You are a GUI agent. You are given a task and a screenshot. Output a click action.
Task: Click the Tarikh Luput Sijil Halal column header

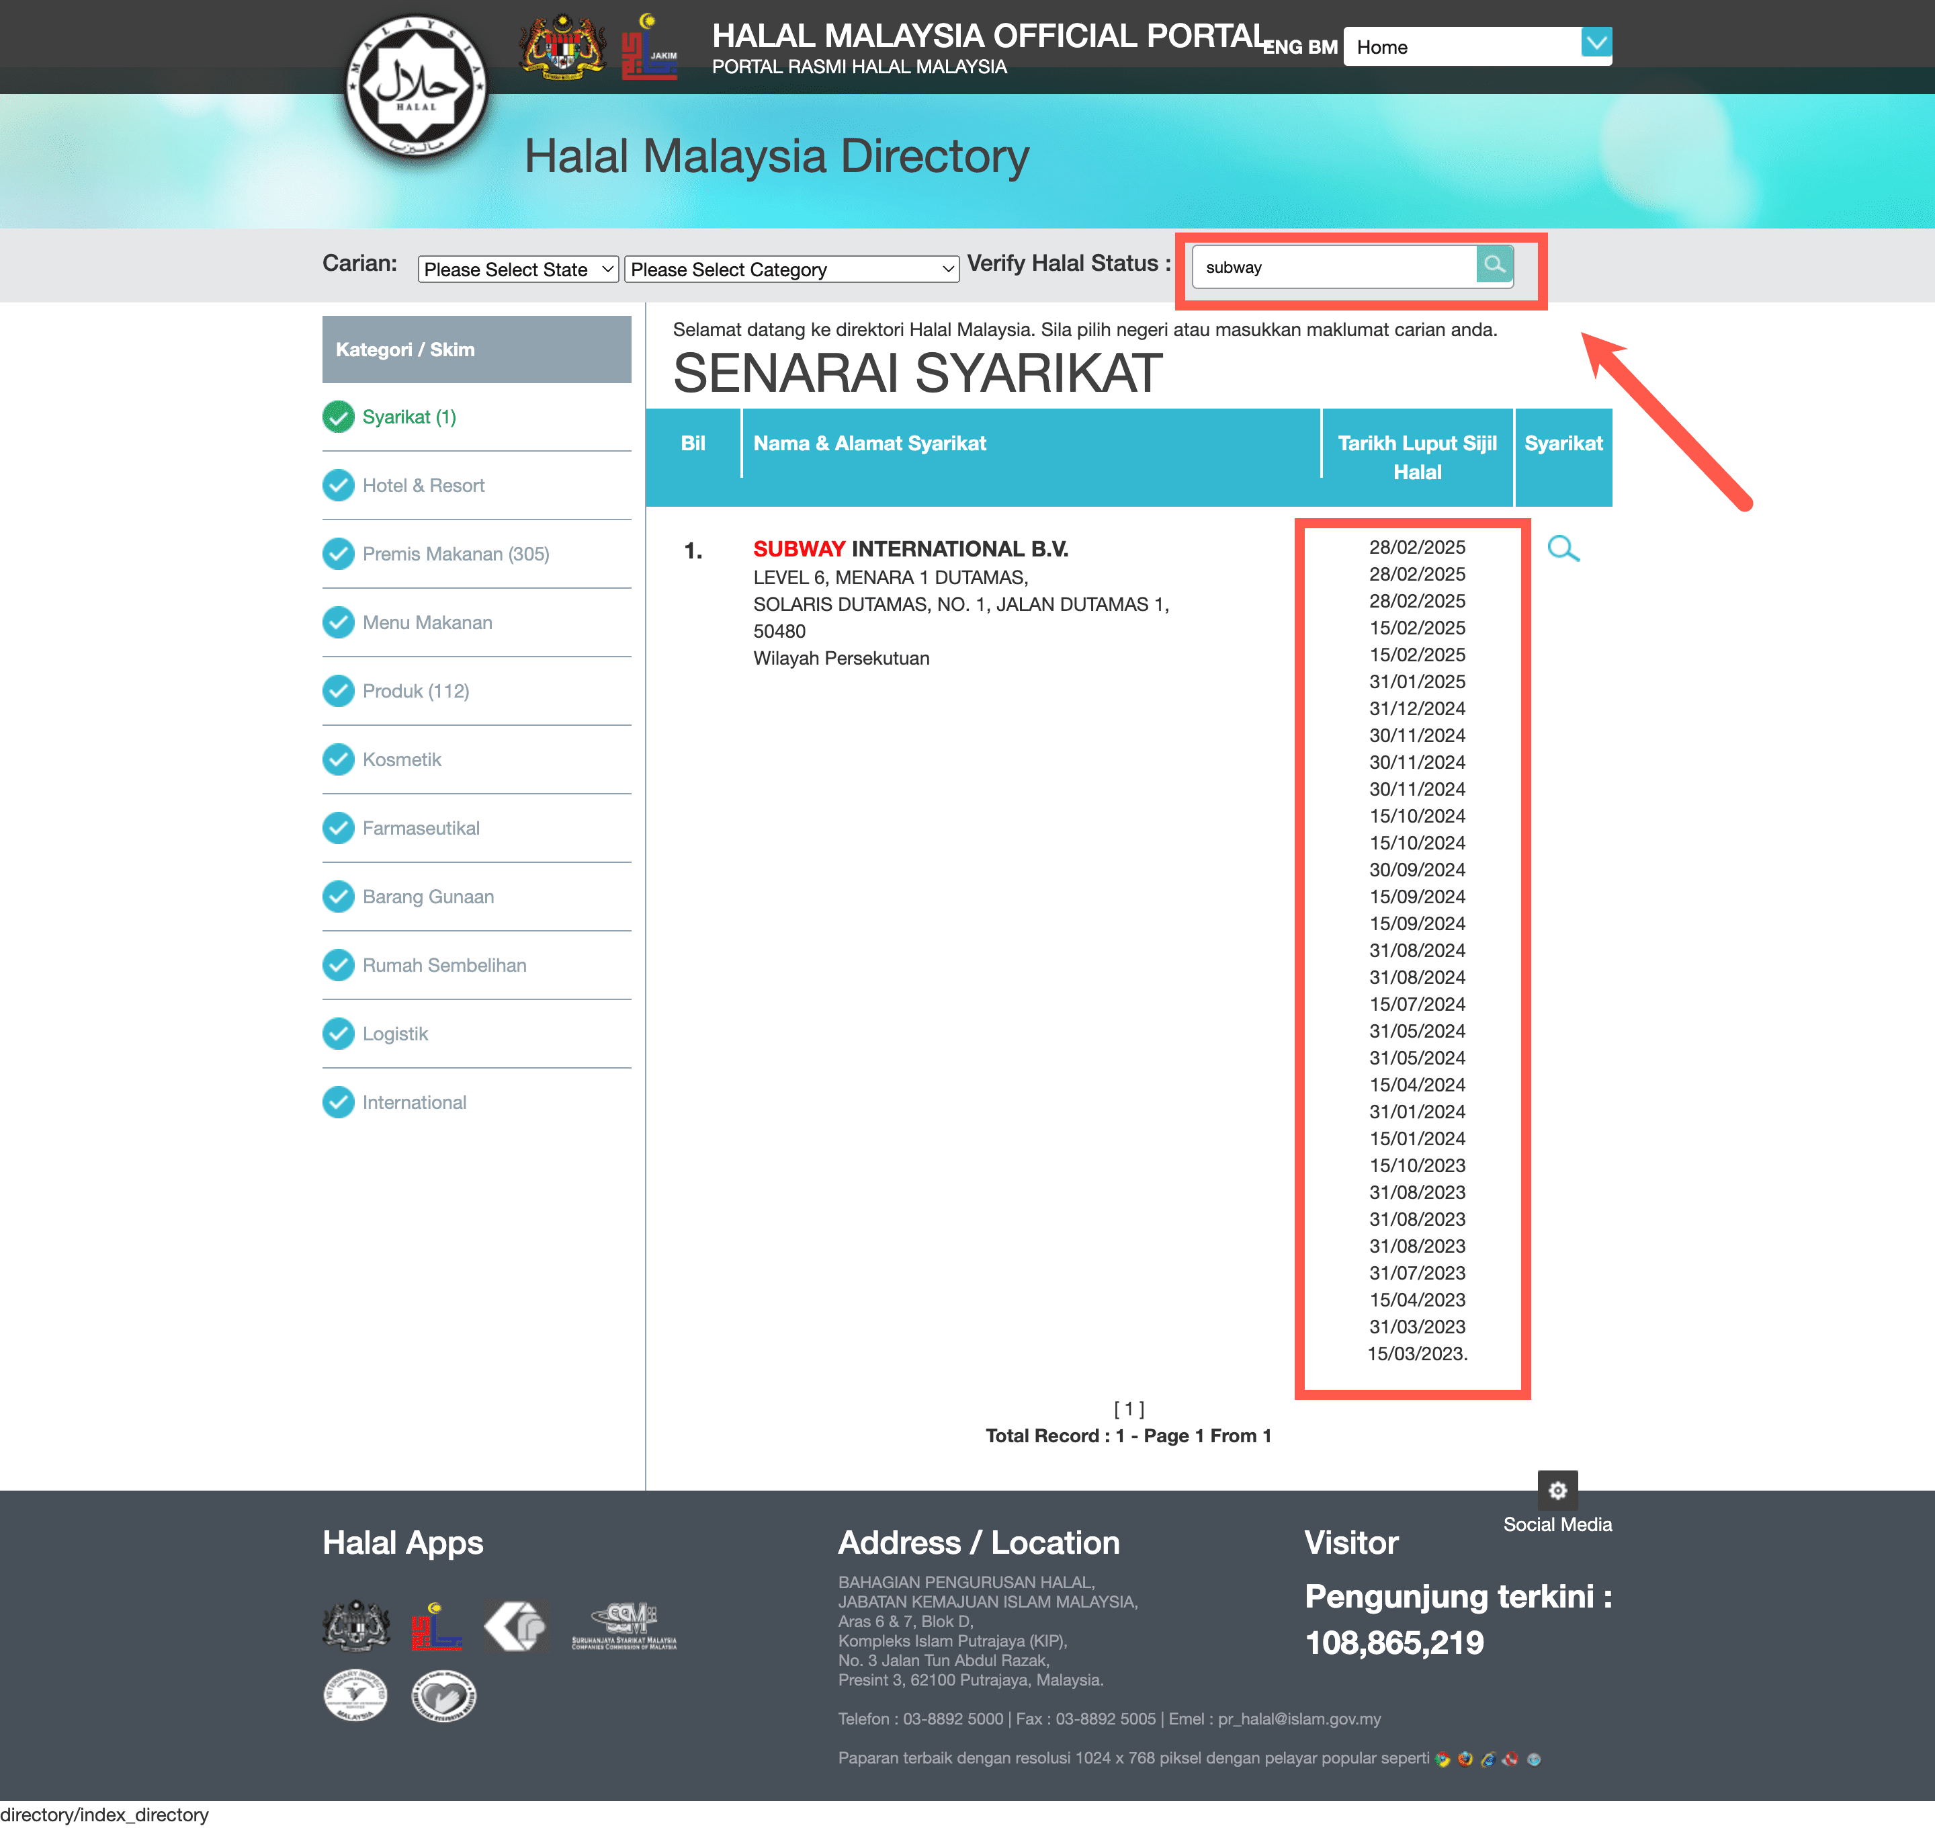coord(1417,457)
